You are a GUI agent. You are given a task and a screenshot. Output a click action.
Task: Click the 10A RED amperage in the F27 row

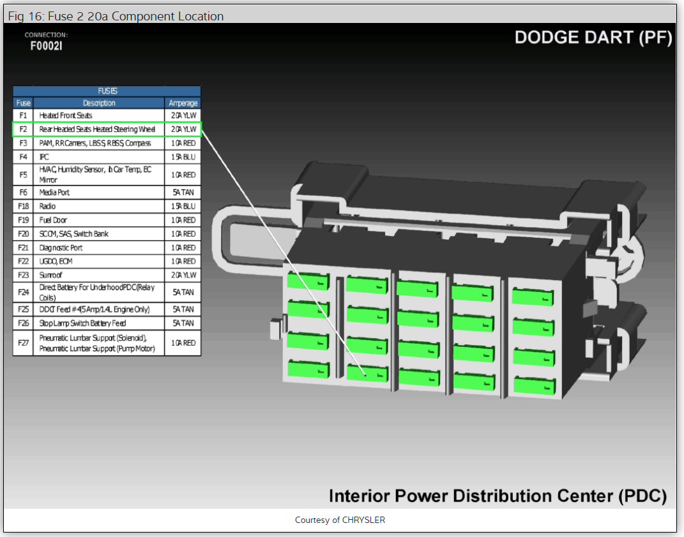point(183,342)
